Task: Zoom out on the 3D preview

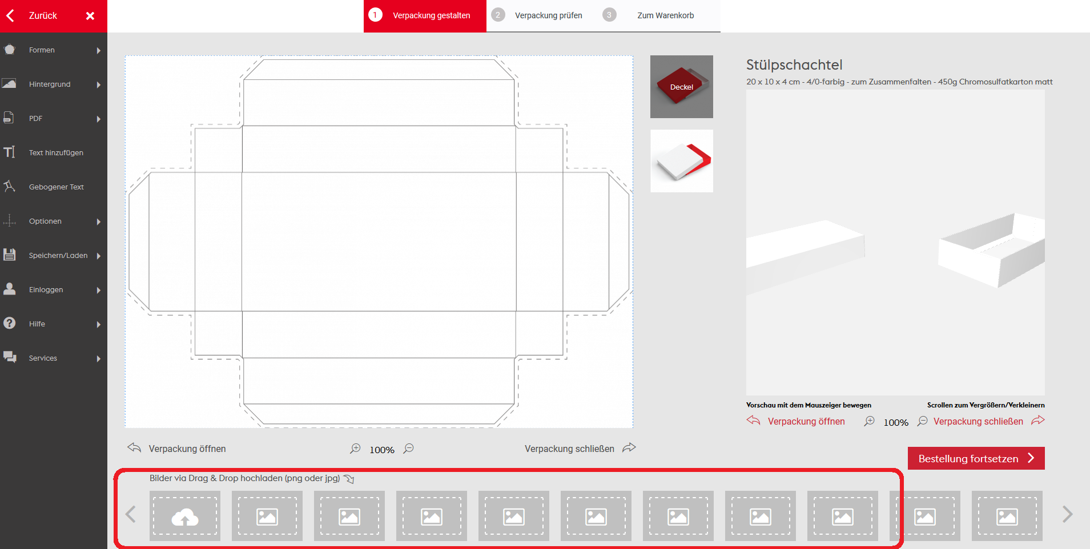Action: pyautogui.click(x=922, y=421)
